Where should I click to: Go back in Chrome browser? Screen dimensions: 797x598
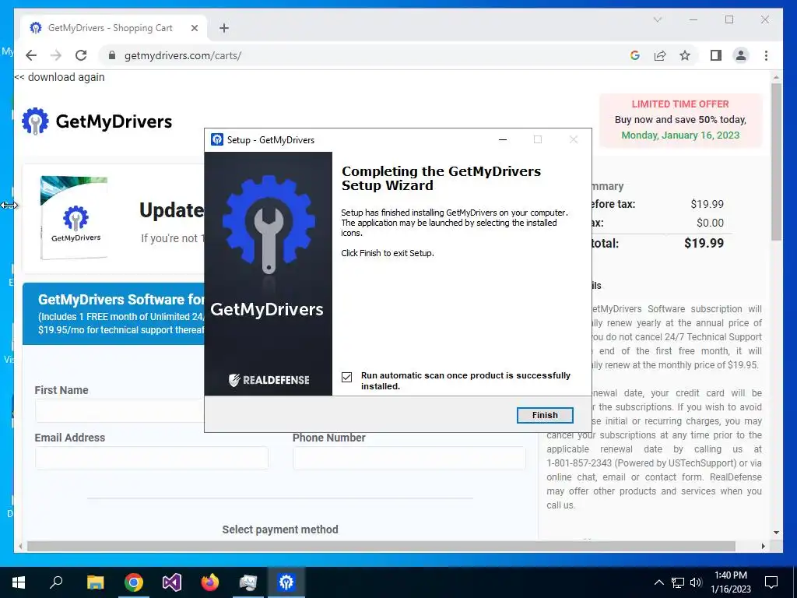pyautogui.click(x=31, y=55)
